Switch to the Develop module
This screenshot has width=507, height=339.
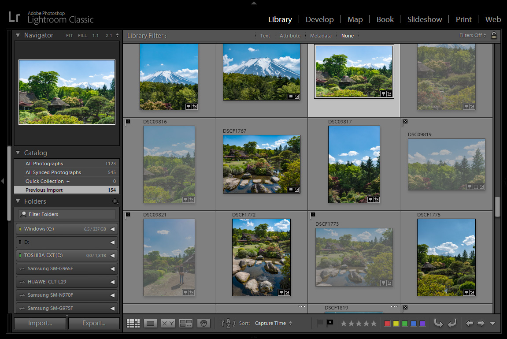[320, 19]
